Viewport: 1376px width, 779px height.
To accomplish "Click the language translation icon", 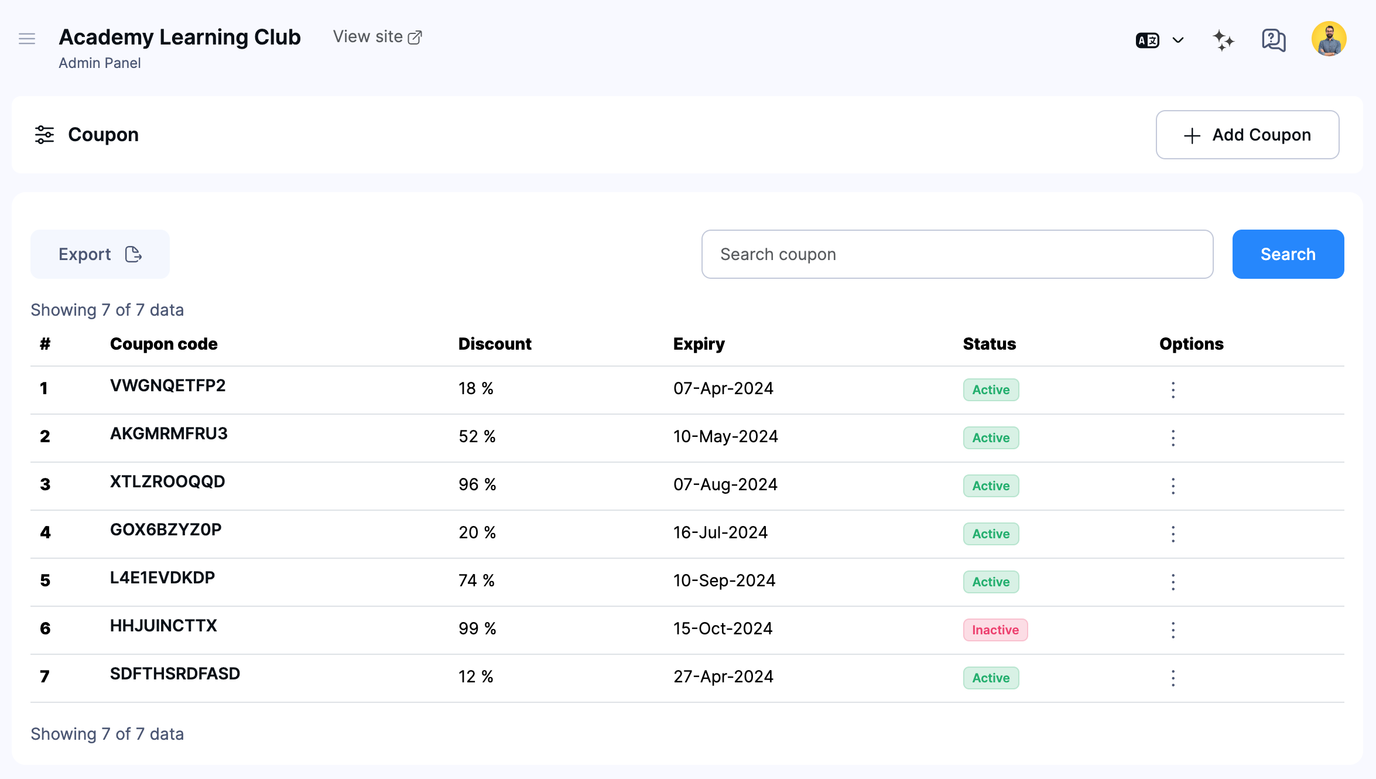I will tap(1146, 39).
